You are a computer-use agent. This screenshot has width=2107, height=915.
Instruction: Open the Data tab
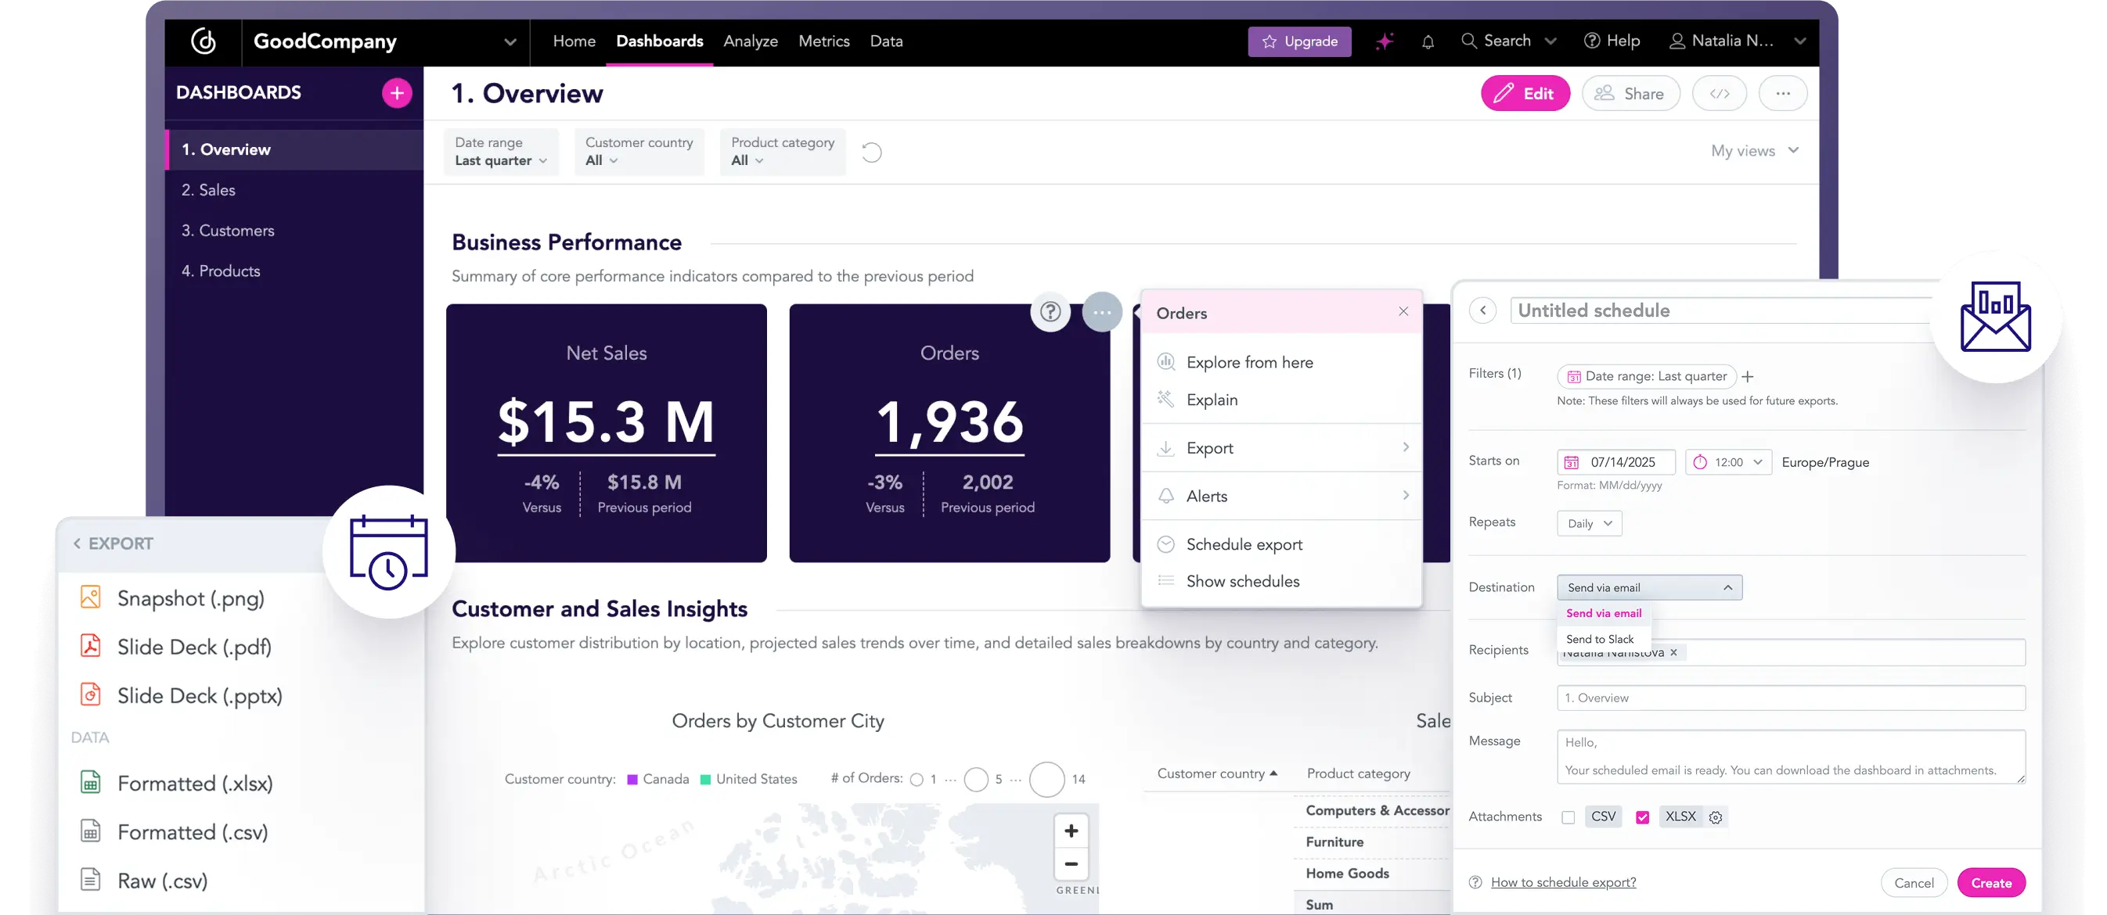[x=886, y=41]
